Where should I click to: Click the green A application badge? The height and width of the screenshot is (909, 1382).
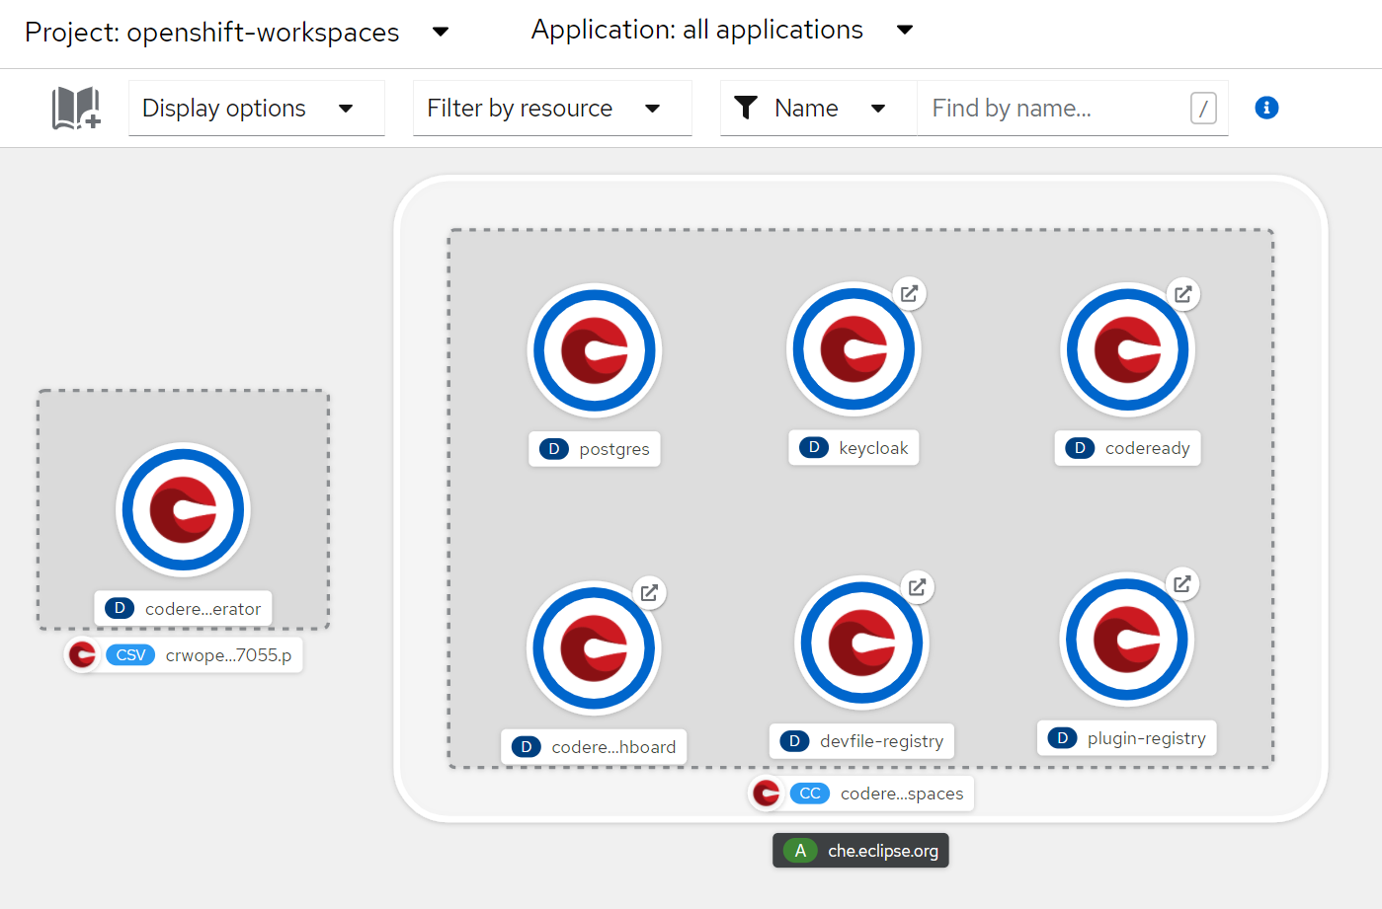(x=800, y=850)
